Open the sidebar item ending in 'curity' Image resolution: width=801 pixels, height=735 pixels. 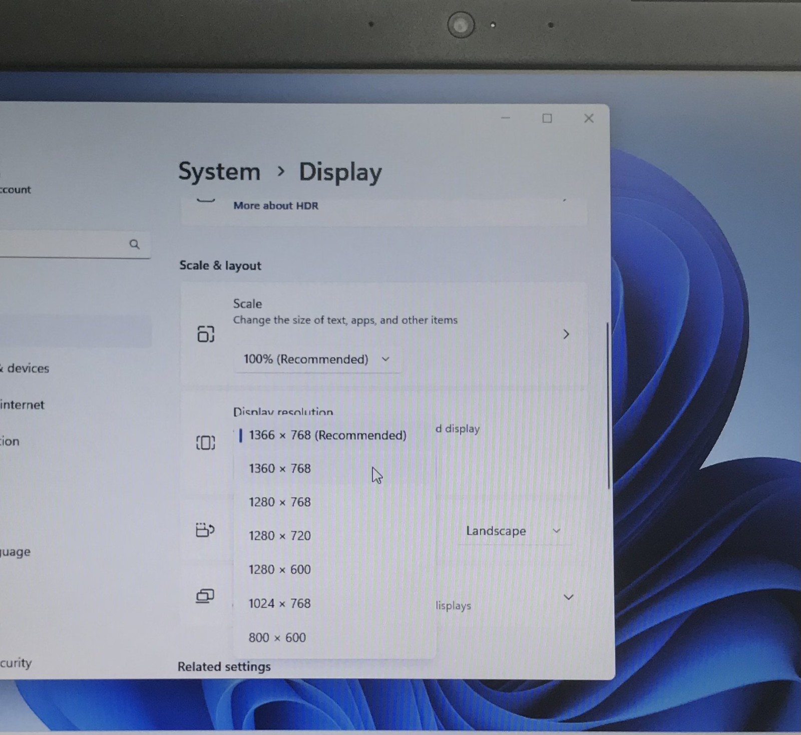16,663
